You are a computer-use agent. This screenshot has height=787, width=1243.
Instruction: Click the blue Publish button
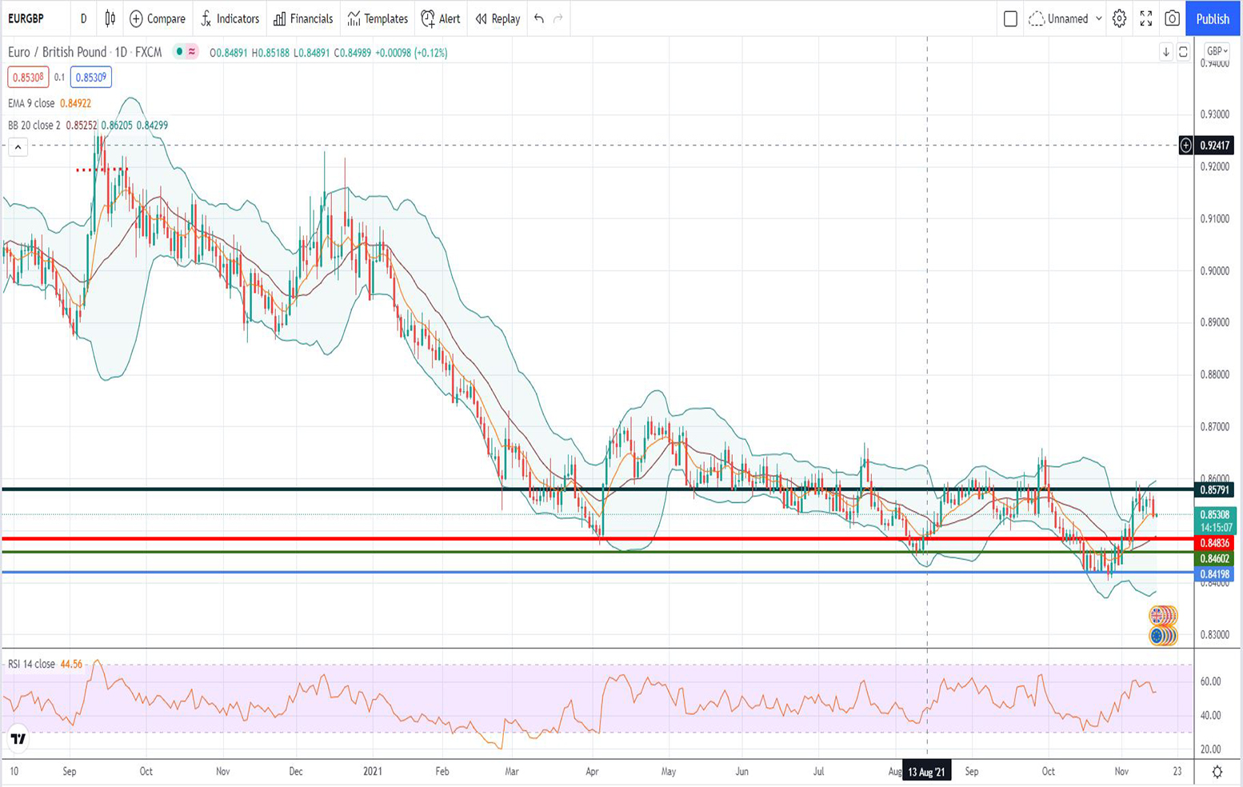tap(1213, 18)
